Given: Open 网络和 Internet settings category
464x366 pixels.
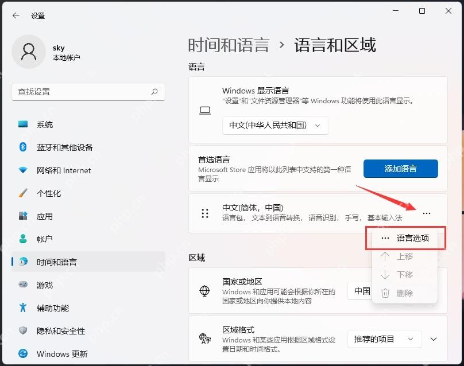Looking at the screenshot, I should click(88, 170).
